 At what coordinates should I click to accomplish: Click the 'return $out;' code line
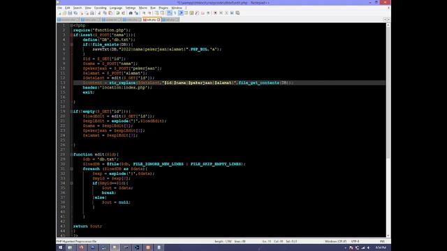coord(87,226)
